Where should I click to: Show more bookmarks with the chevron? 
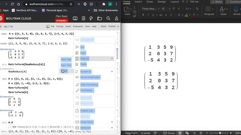89,10
